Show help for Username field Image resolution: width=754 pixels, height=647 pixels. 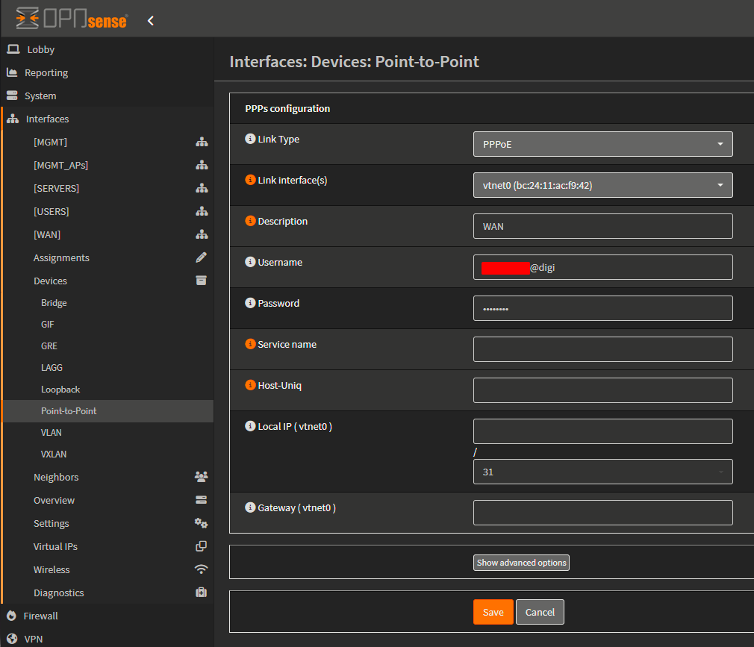coord(250,261)
